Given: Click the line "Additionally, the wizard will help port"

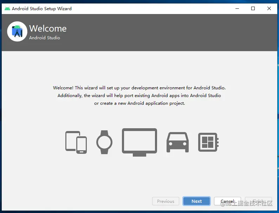Looking at the screenshot, I should 139,96.
